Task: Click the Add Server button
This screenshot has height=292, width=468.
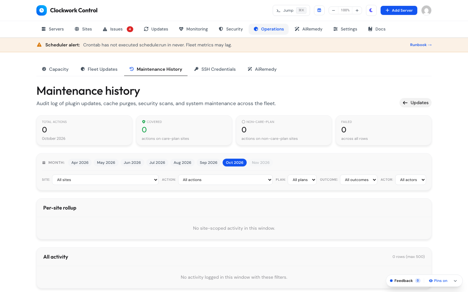Action: coord(399,10)
